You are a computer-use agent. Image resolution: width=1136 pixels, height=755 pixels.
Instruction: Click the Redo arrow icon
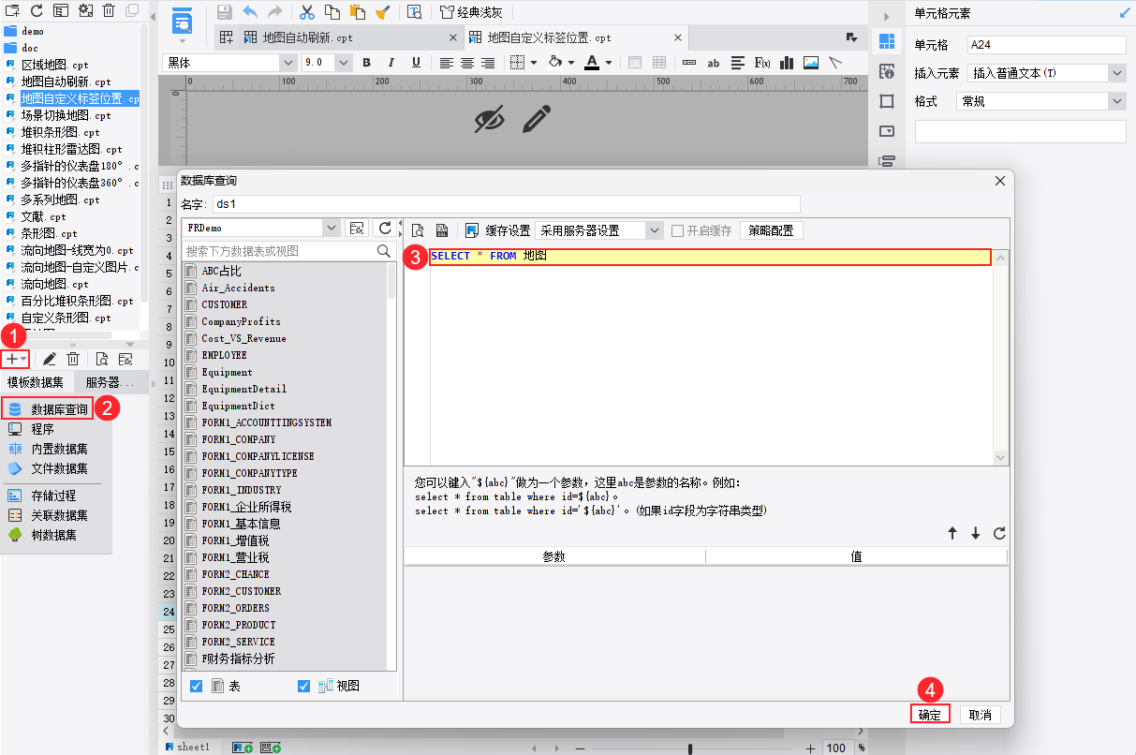275,12
